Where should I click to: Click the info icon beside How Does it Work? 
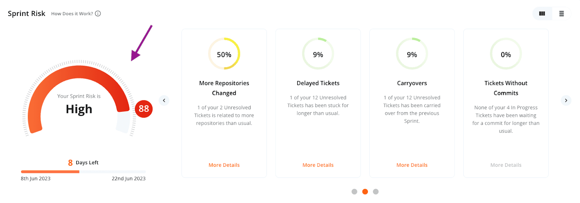coord(98,14)
